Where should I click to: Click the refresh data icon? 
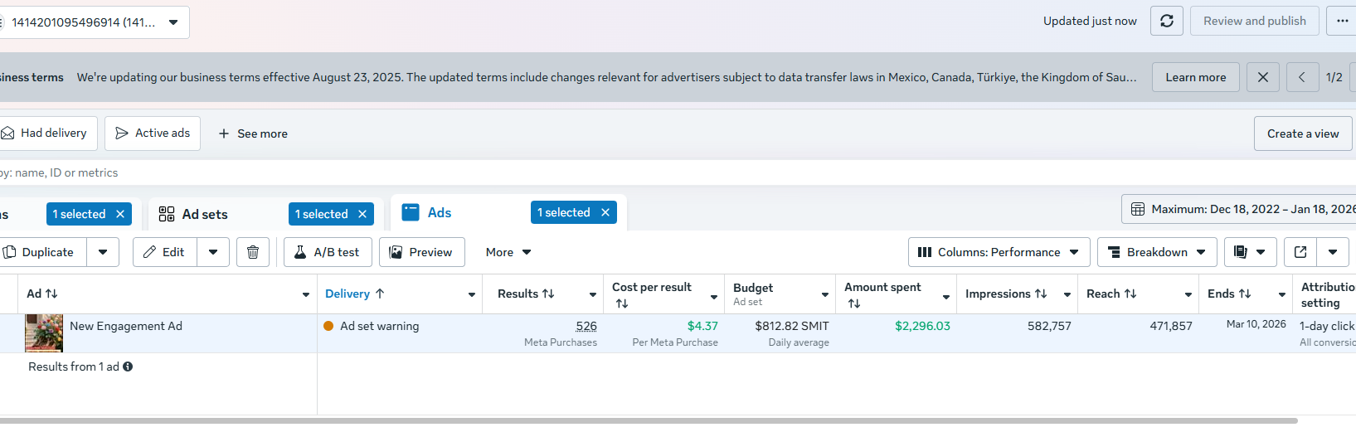1166,21
